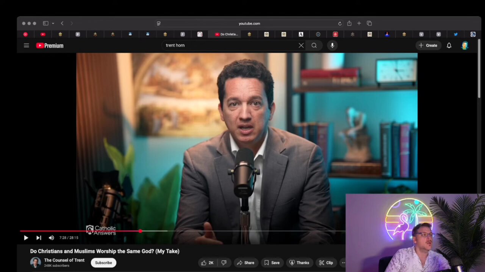
Task: Click the red scrubber on the progress bar
Action: click(x=140, y=231)
